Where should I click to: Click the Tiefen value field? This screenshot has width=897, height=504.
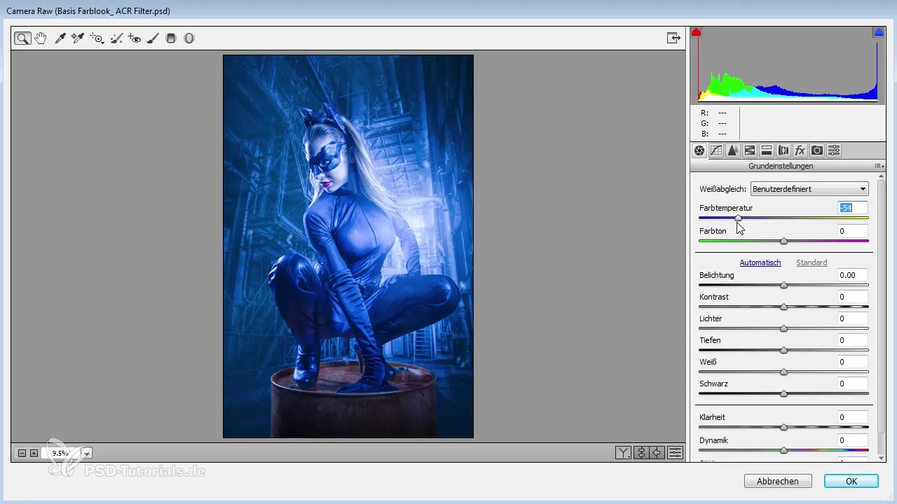853,340
